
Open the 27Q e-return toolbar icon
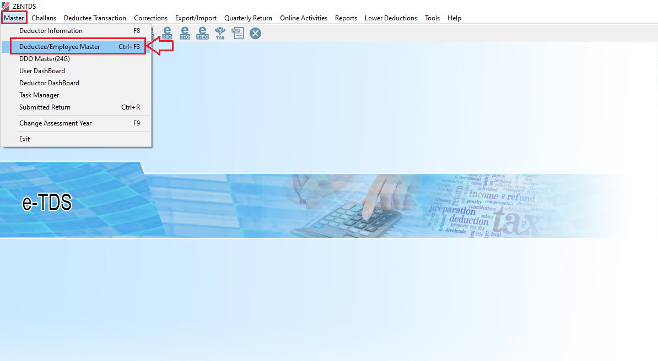185,32
